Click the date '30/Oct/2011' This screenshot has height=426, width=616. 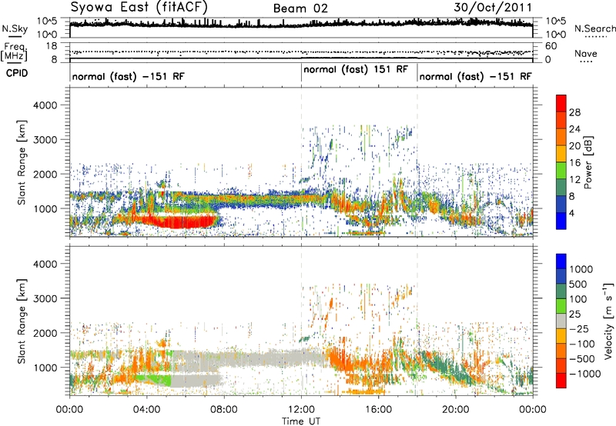[493, 7]
